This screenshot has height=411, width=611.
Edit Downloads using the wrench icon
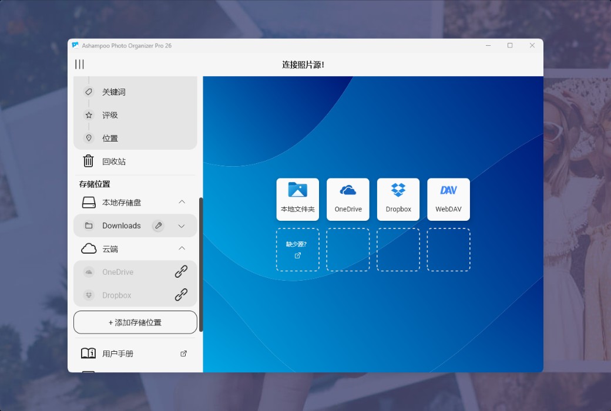158,225
